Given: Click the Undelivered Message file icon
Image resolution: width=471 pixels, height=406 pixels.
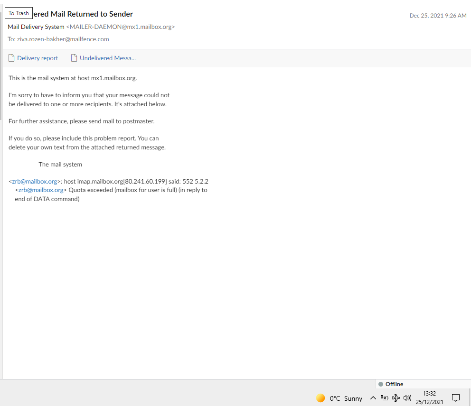Looking at the screenshot, I should tap(74, 58).
